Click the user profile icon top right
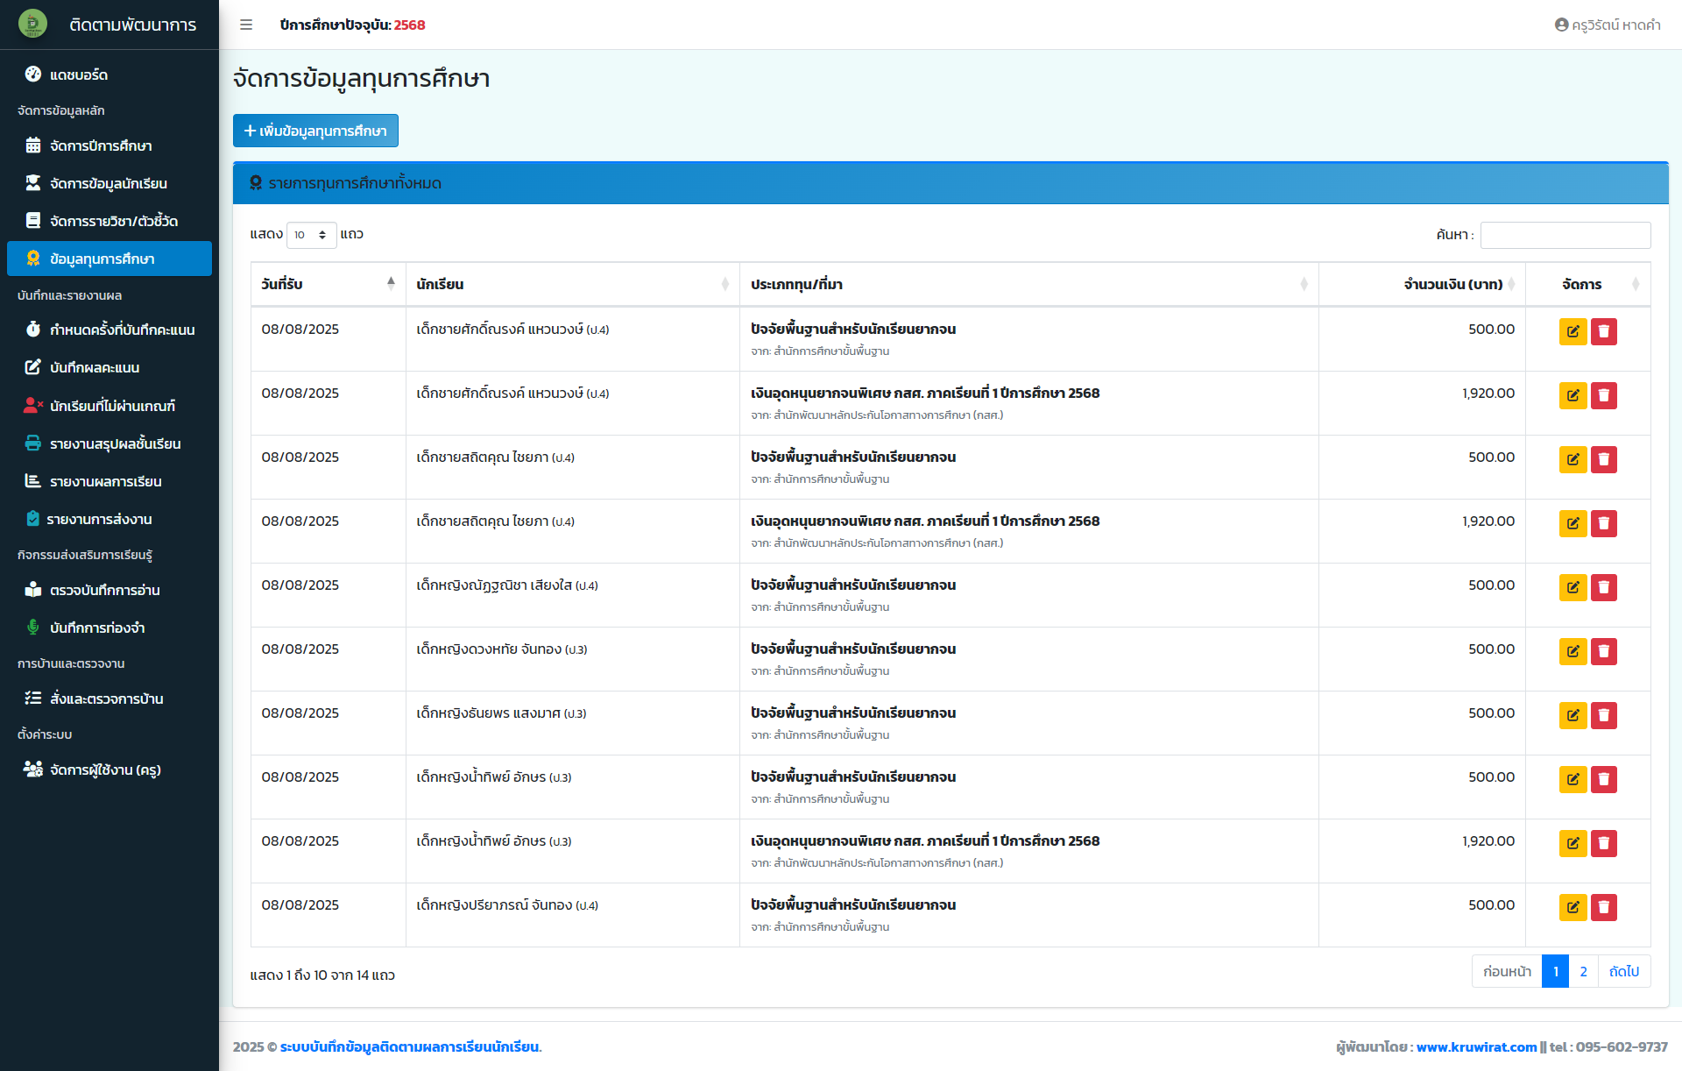Screen dimensions: 1682x1071 point(1561,25)
